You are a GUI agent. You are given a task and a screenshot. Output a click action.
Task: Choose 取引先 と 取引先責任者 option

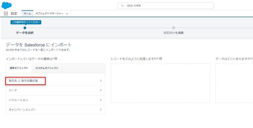[55, 81]
